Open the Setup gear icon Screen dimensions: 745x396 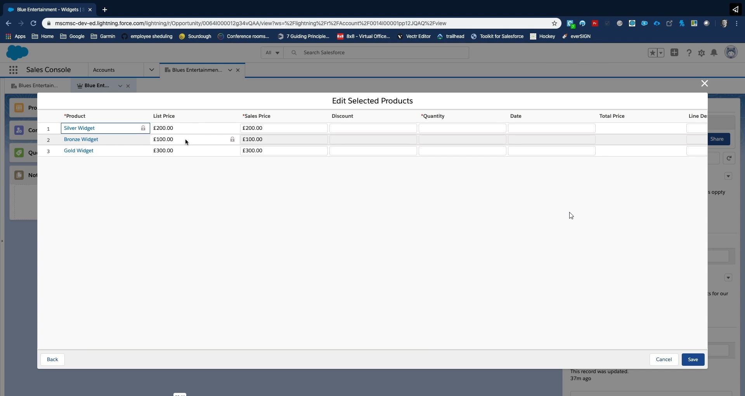click(x=702, y=53)
